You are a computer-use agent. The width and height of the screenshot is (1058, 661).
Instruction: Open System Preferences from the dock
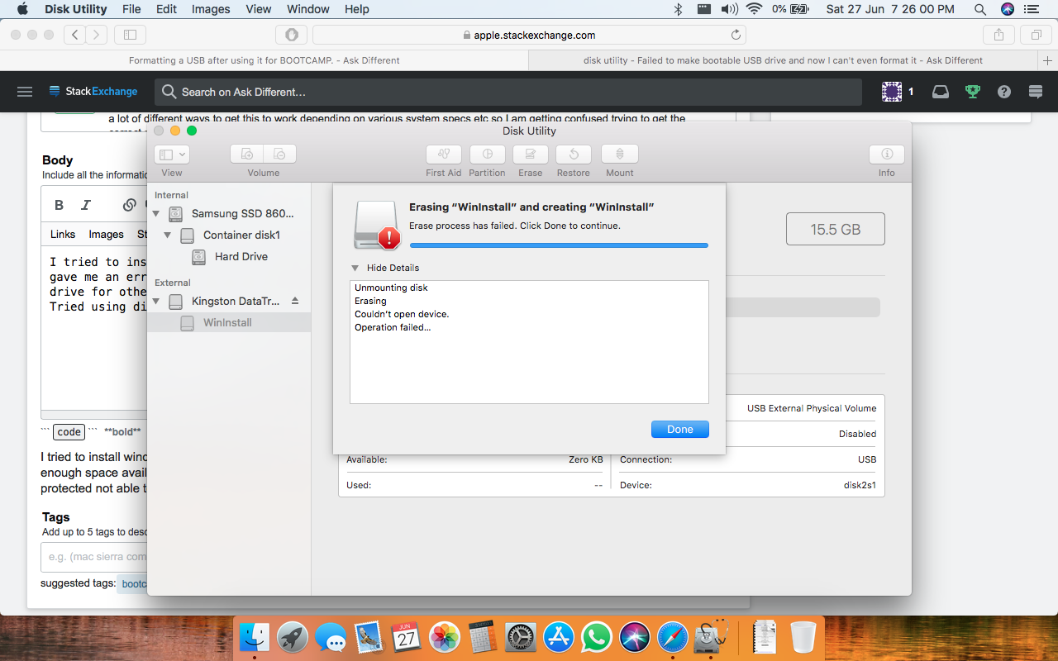pyautogui.click(x=521, y=637)
